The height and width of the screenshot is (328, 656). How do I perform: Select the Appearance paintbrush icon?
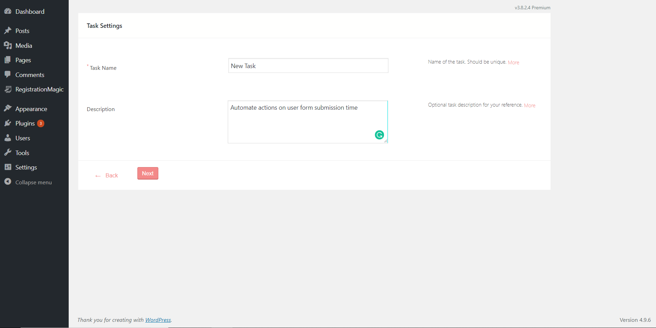[8, 108]
